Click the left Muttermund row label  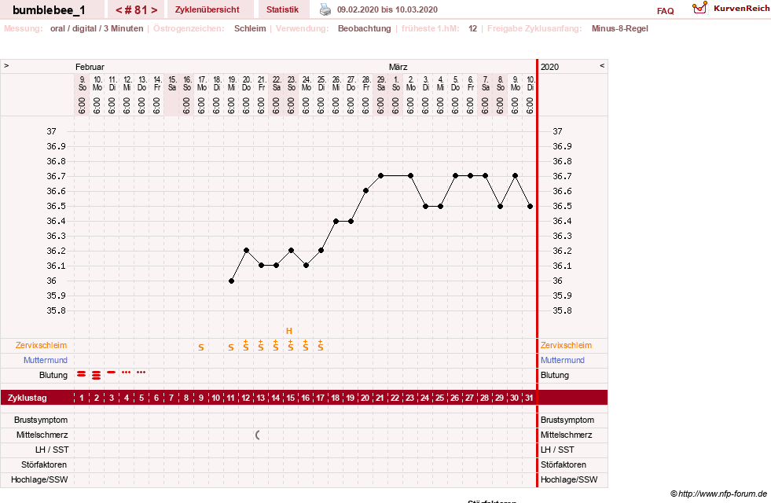tap(46, 360)
